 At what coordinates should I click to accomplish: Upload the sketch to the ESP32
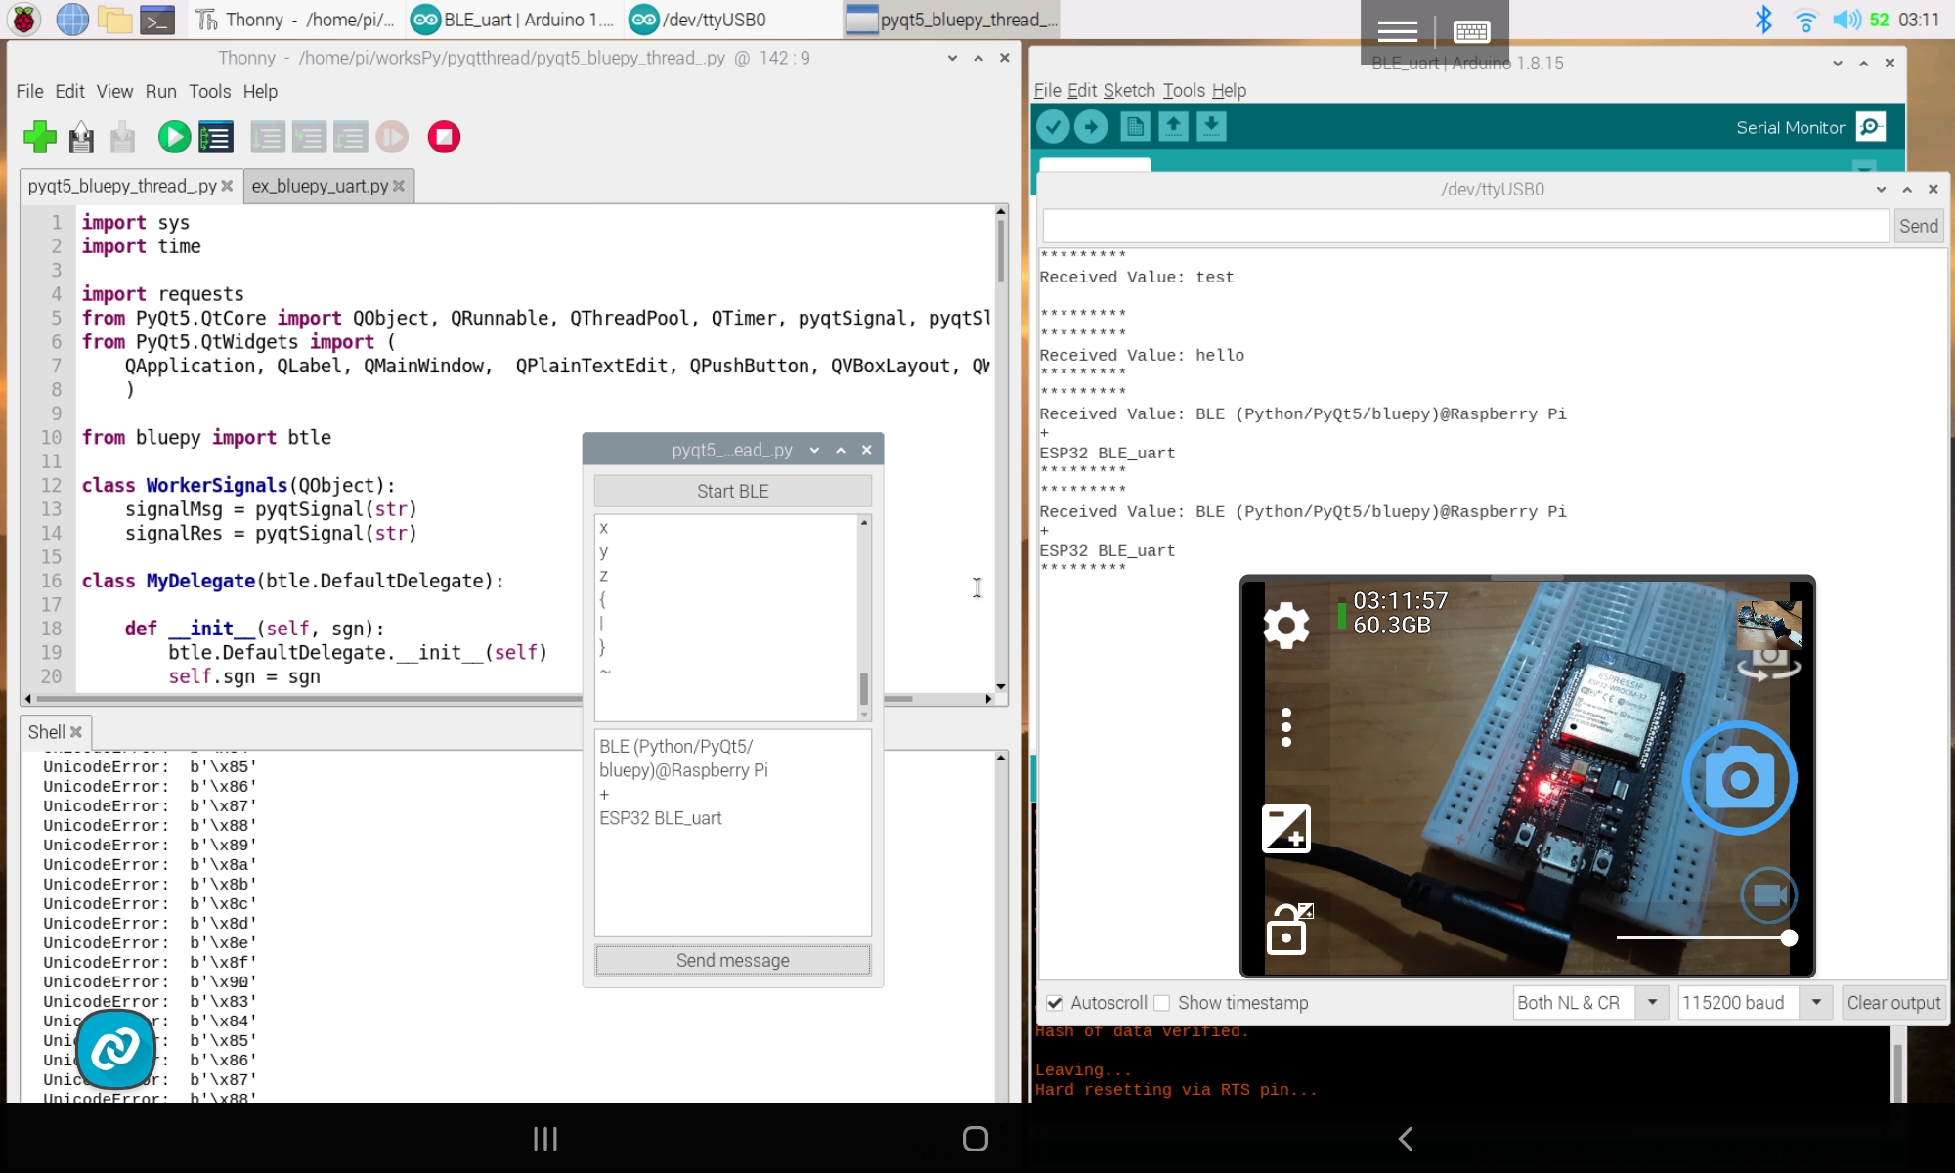pyautogui.click(x=1092, y=127)
